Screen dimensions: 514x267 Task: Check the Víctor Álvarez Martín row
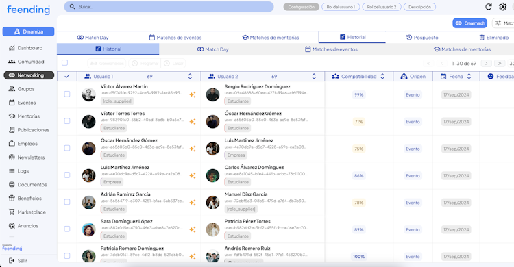[67, 94]
